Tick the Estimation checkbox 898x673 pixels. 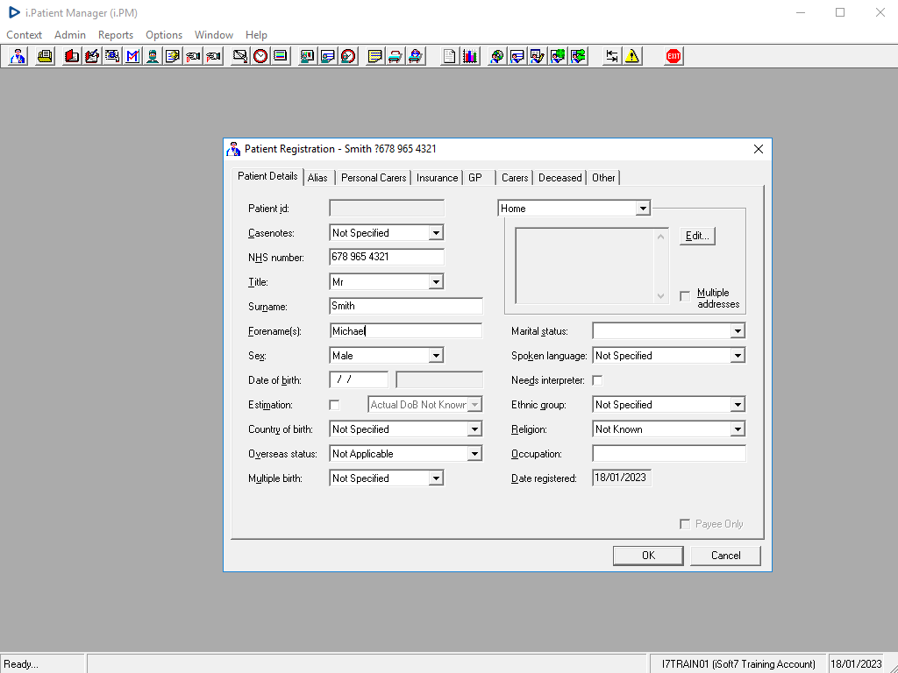pos(334,405)
